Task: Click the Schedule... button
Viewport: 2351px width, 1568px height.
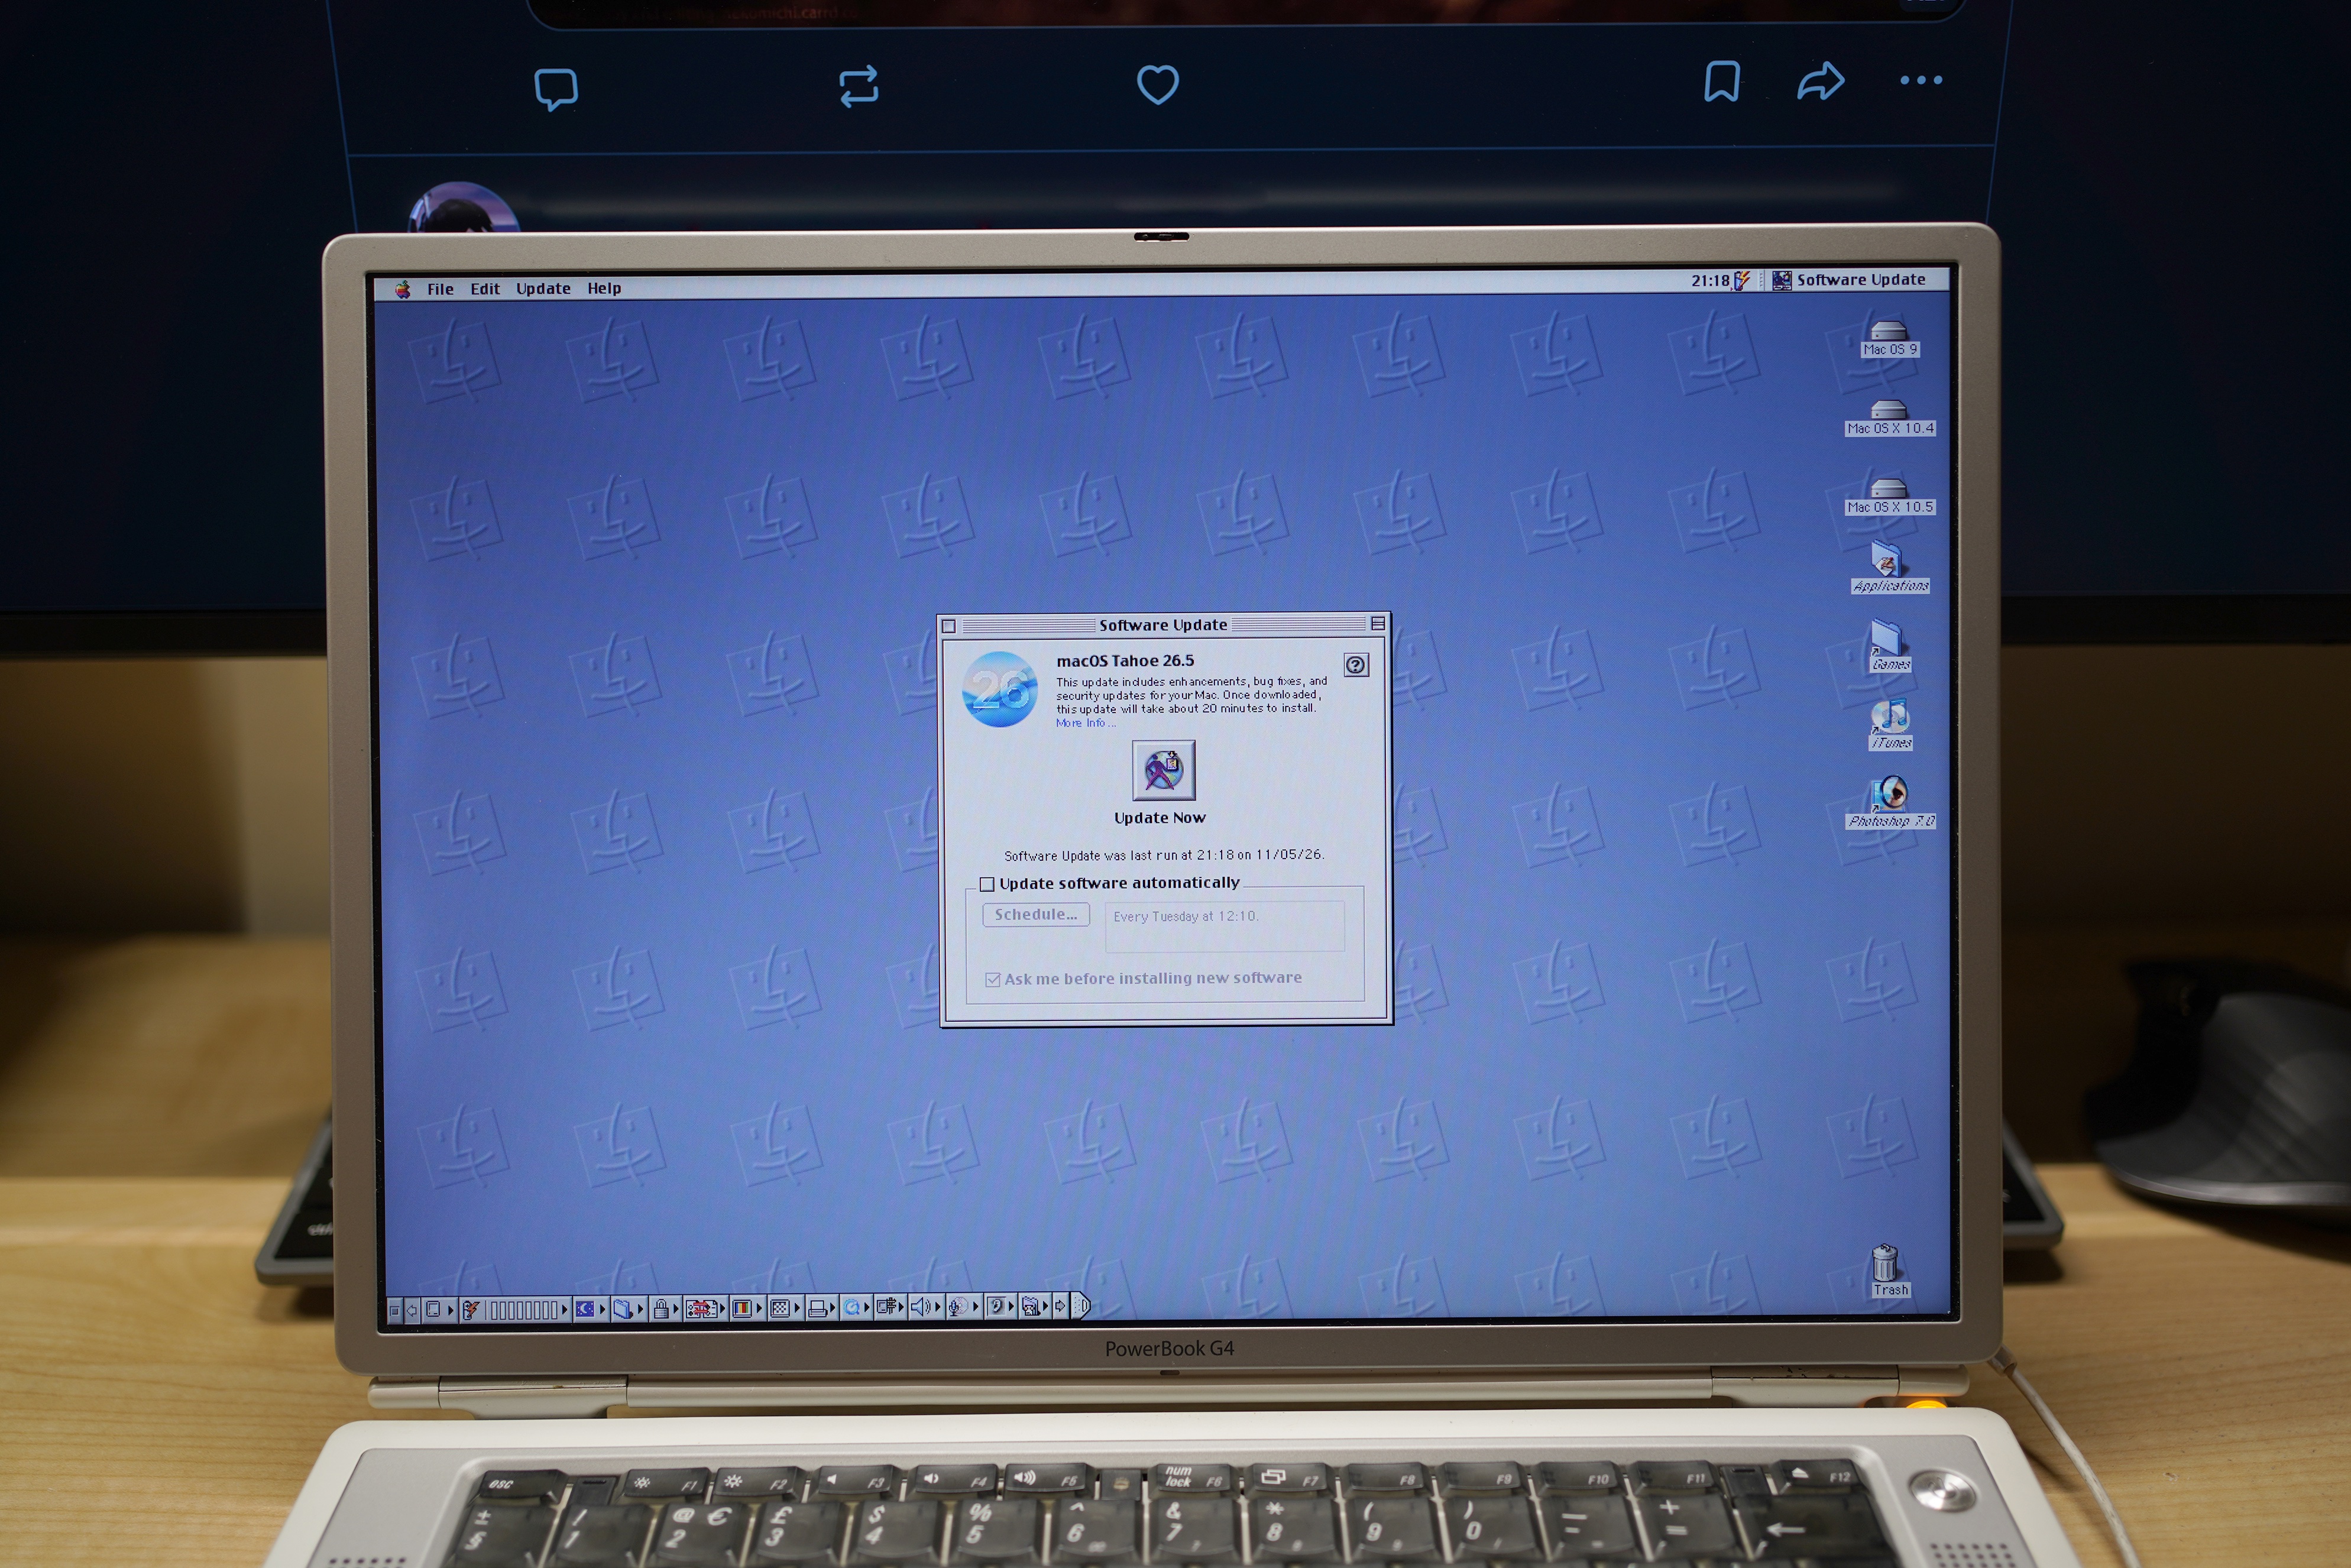Action: click(1036, 915)
